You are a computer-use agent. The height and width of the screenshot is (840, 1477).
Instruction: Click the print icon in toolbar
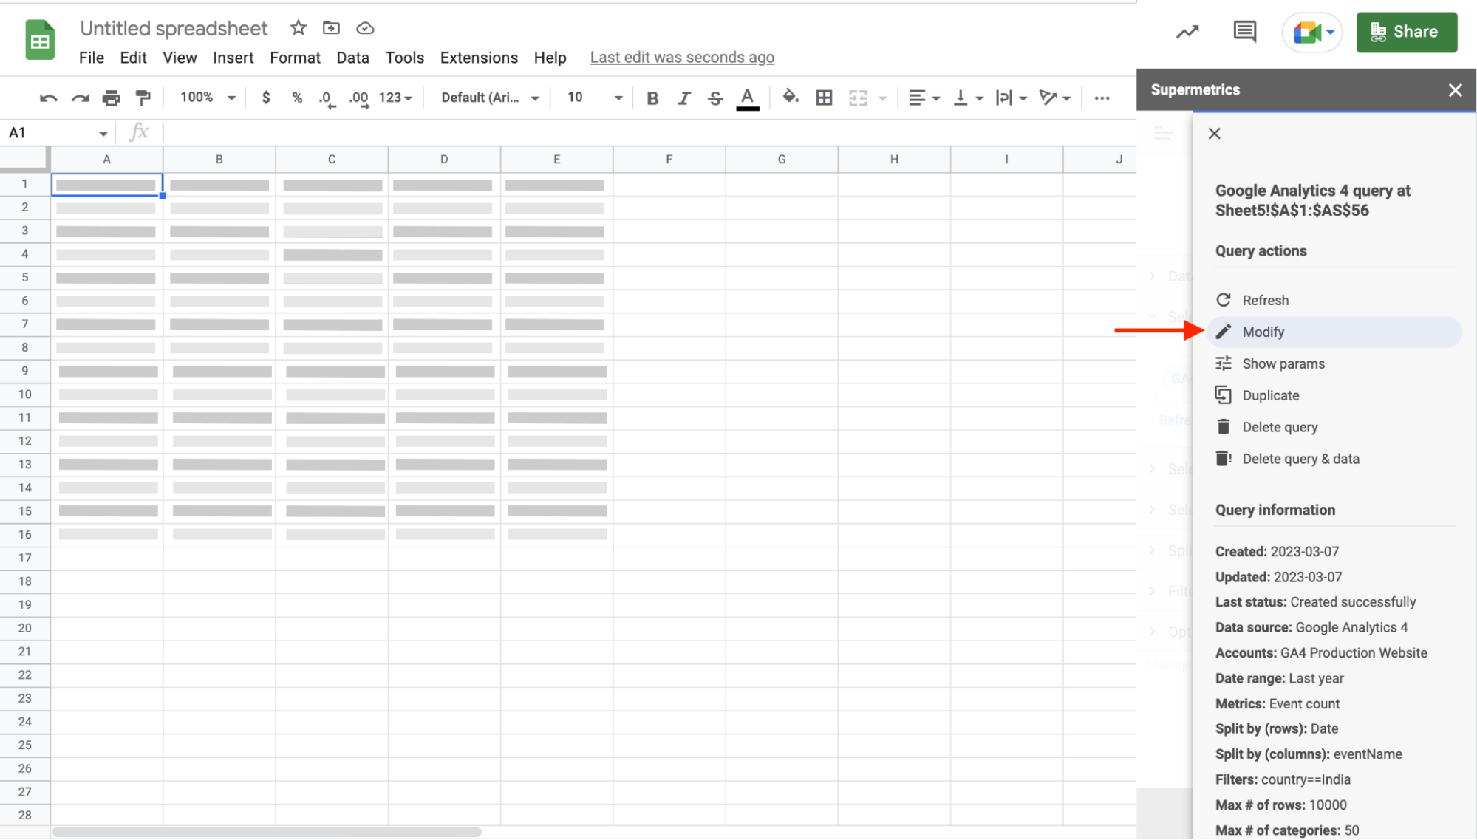pos(112,98)
